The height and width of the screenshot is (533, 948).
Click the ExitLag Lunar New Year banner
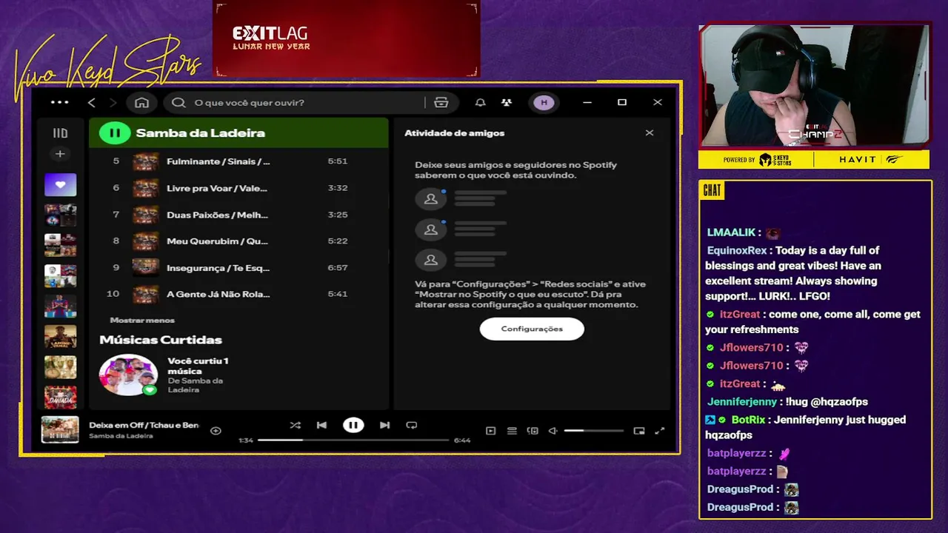(347, 38)
